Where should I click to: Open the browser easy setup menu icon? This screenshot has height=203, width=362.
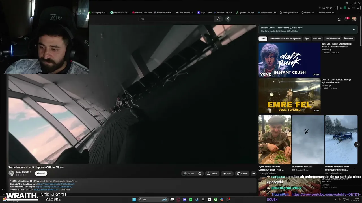[358, 8]
